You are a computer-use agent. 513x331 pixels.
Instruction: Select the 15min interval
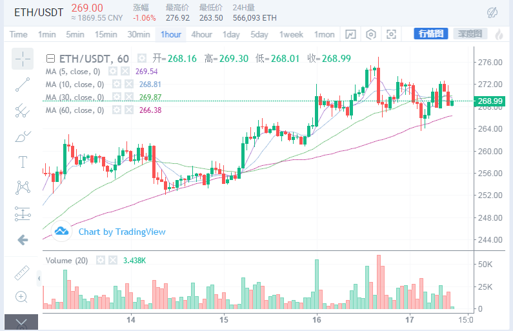(106, 34)
